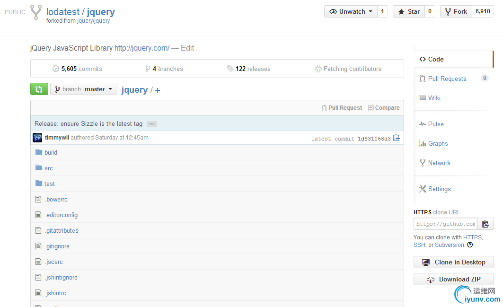This screenshot has height=307, width=503.
Task: Open the commit 'Release: ensure Sizzle is the latest tag'
Action: pos(88,124)
